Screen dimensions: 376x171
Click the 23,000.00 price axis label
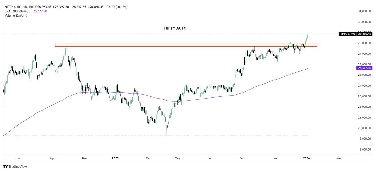364,96
